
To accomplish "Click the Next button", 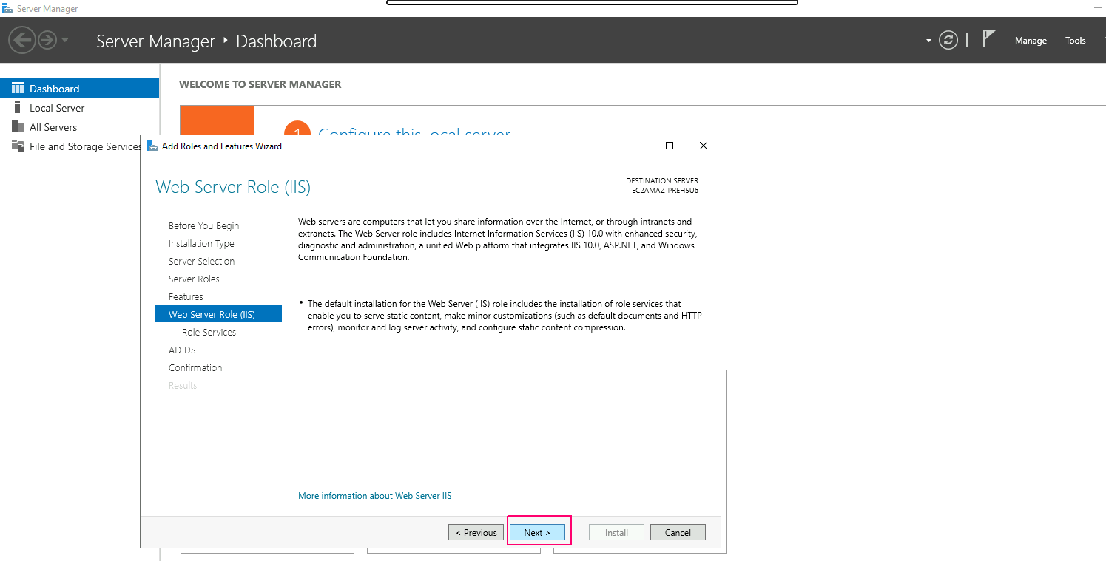I will click(x=537, y=532).
